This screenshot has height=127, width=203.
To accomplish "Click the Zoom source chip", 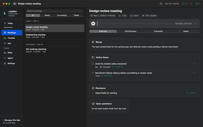I will click(x=134, y=16).
